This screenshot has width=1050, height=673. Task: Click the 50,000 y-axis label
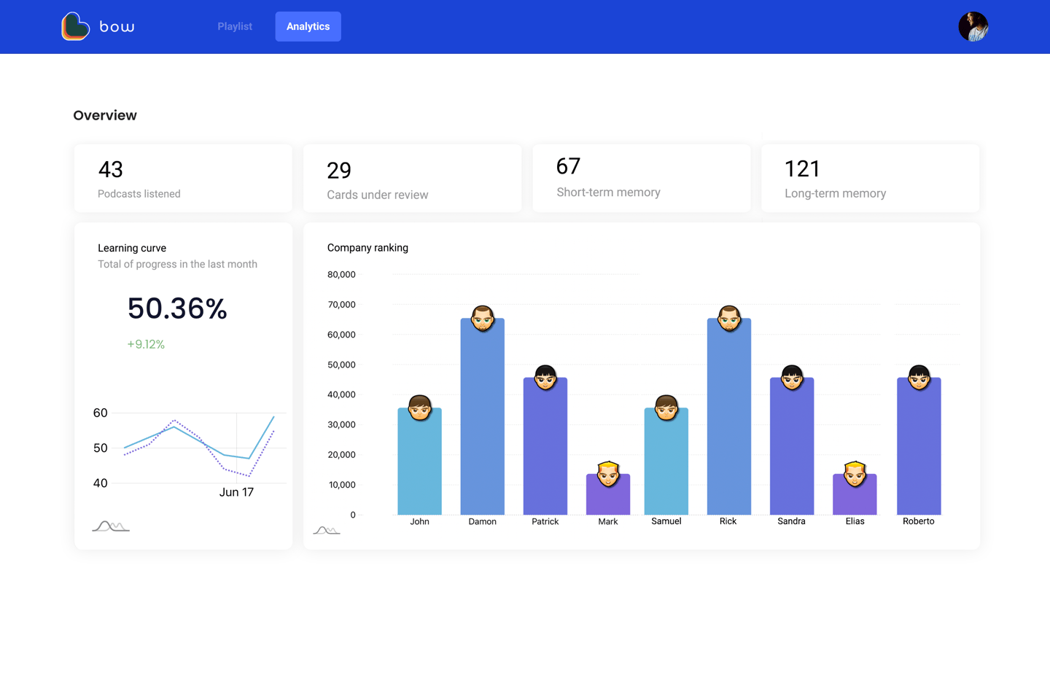341,365
